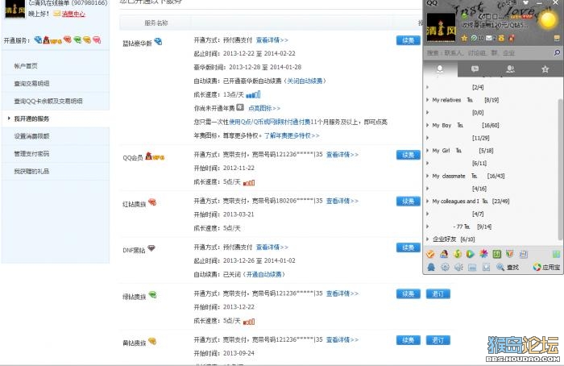Click 续费 for 红钻贵族
This screenshot has height=366, width=564.
coord(408,202)
